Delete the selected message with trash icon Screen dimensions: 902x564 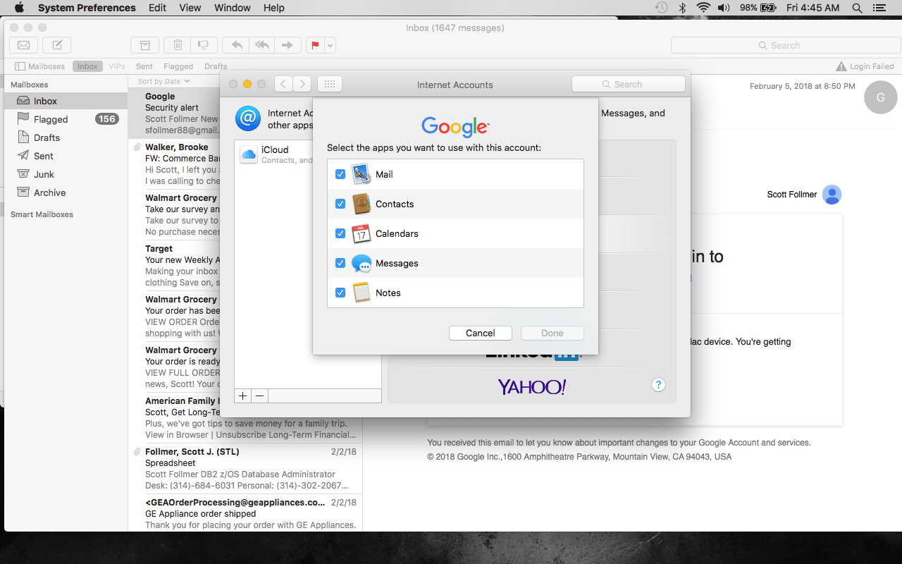[x=178, y=45]
